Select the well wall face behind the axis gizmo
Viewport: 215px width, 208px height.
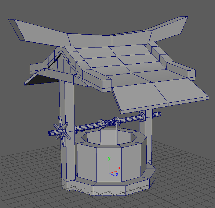[109, 165]
